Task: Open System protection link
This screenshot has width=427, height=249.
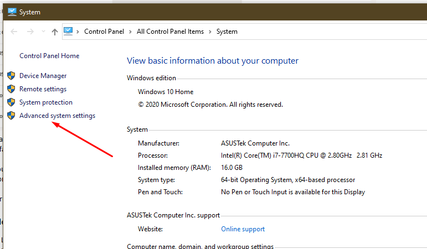Action: click(46, 102)
